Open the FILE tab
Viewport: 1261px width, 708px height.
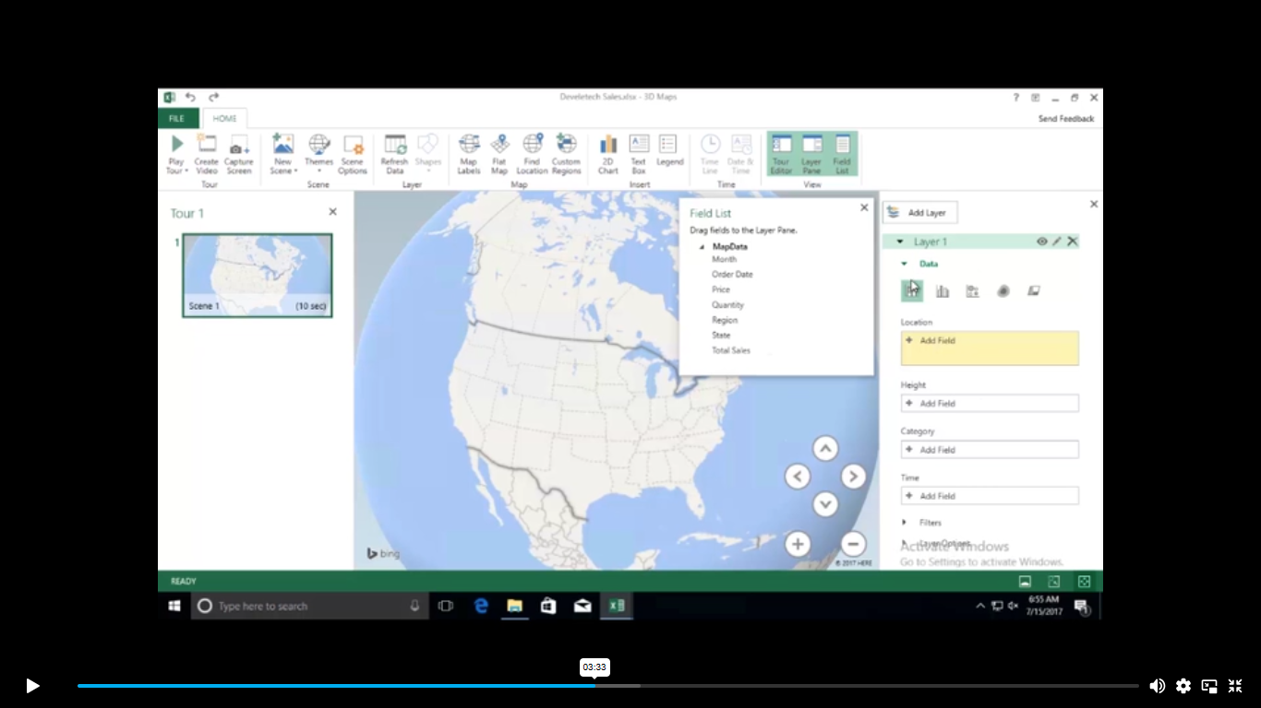coord(176,118)
